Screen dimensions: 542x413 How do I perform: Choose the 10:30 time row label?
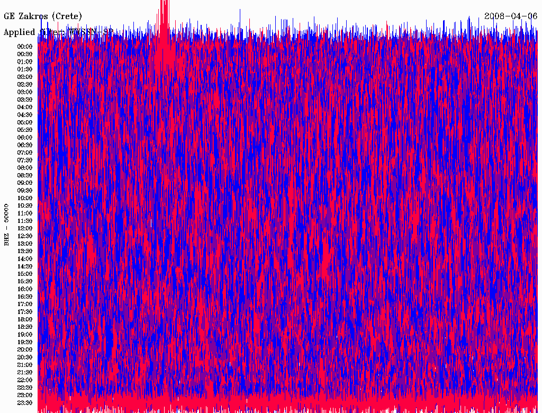pyautogui.click(x=25, y=206)
